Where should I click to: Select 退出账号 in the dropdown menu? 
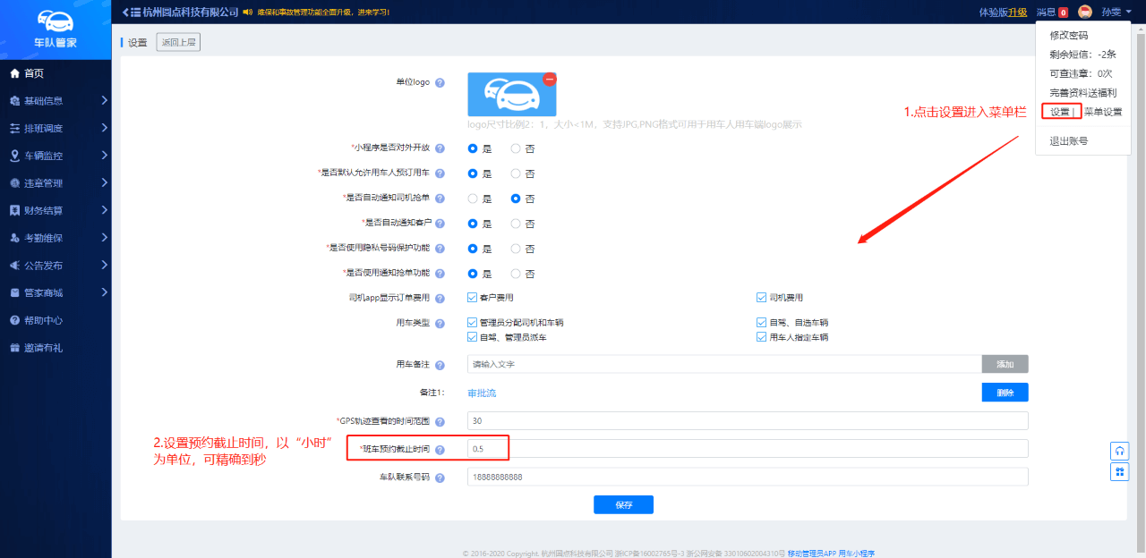click(x=1068, y=140)
